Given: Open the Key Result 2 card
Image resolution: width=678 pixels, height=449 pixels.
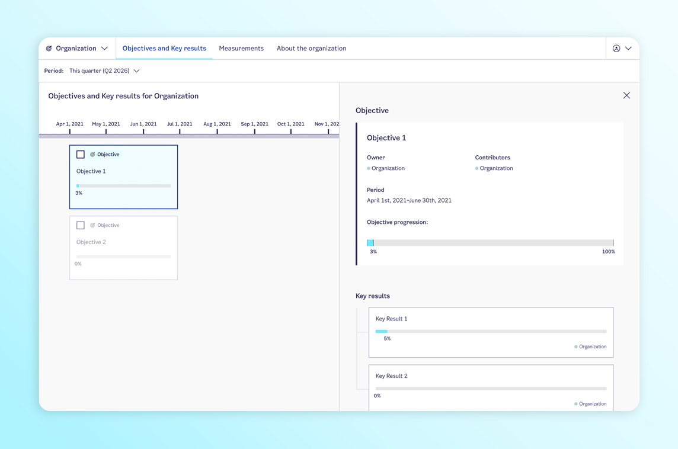Looking at the screenshot, I should tap(491, 387).
